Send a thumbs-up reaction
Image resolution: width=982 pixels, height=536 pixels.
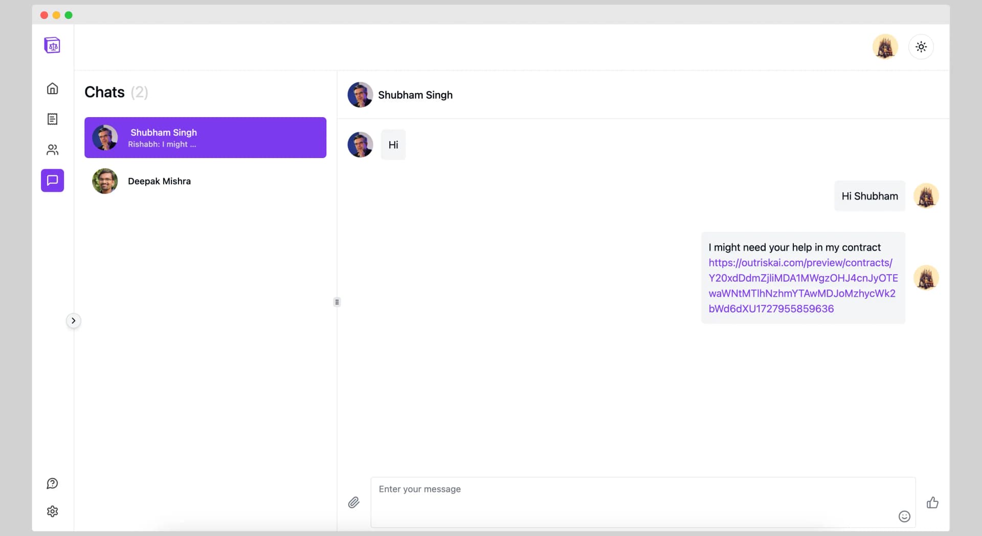pyautogui.click(x=932, y=503)
